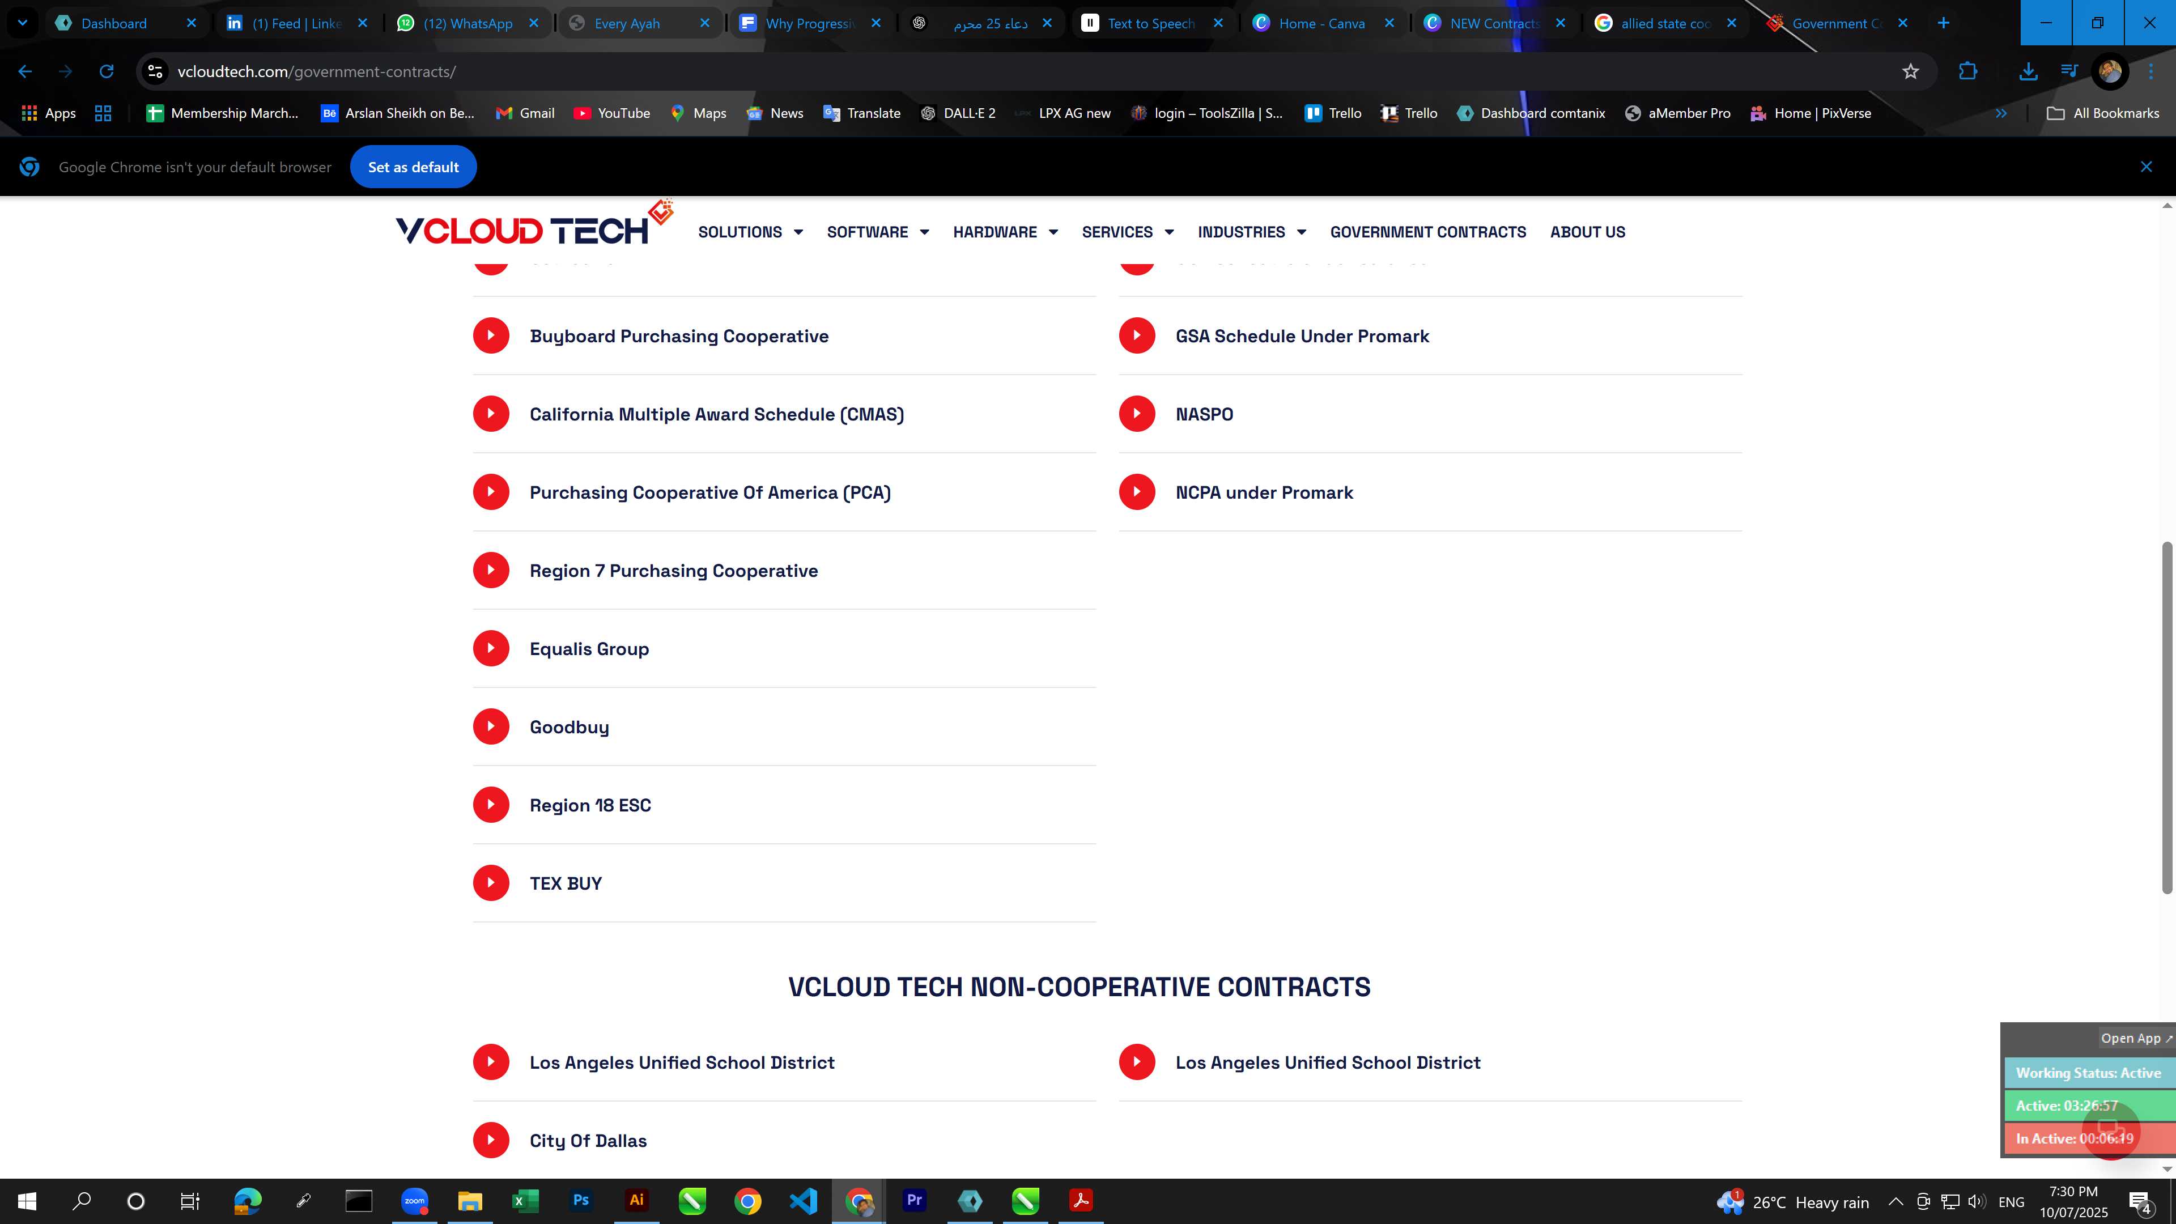
Task: Go to GOVERNMENT CONTRACTS page
Action: tap(1427, 231)
